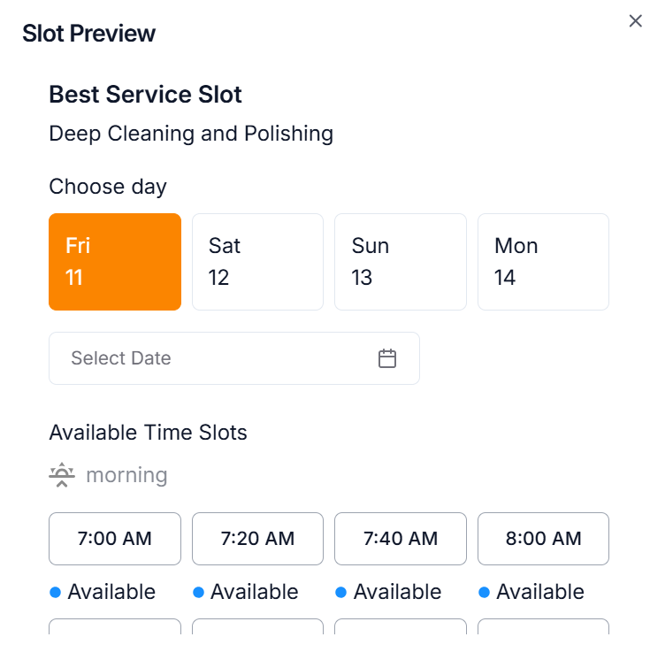Screen dimensions: 650x660
Task: Select Friday 11 day card
Action: point(115,262)
